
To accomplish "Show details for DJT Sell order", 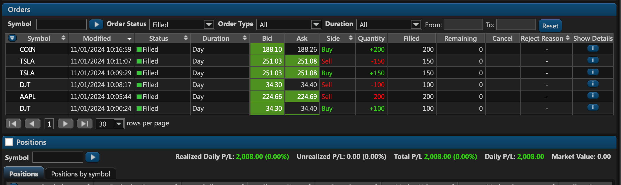I will pyautogui.click(x=593, y=84).
